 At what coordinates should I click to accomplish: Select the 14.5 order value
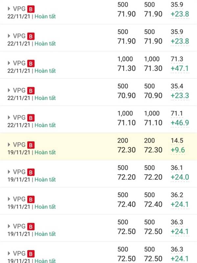coord(177,141)
